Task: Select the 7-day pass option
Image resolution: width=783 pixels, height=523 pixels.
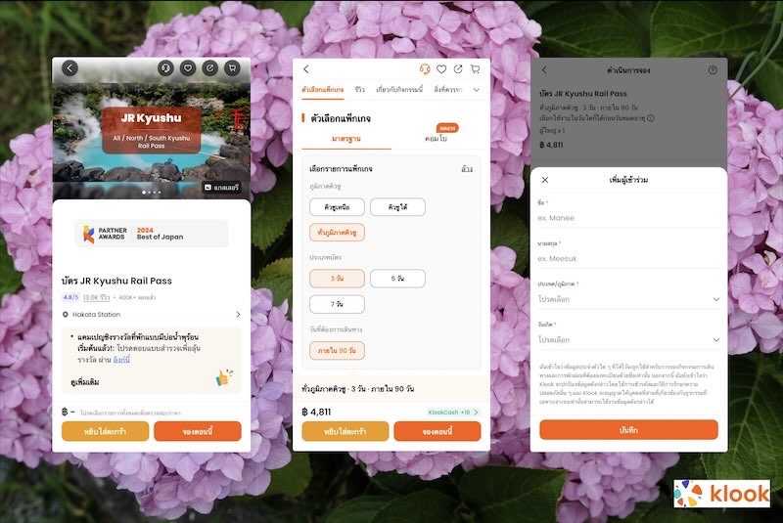Action: (337, 304)
